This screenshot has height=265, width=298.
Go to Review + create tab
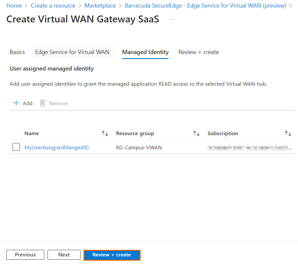coord(199,52)
